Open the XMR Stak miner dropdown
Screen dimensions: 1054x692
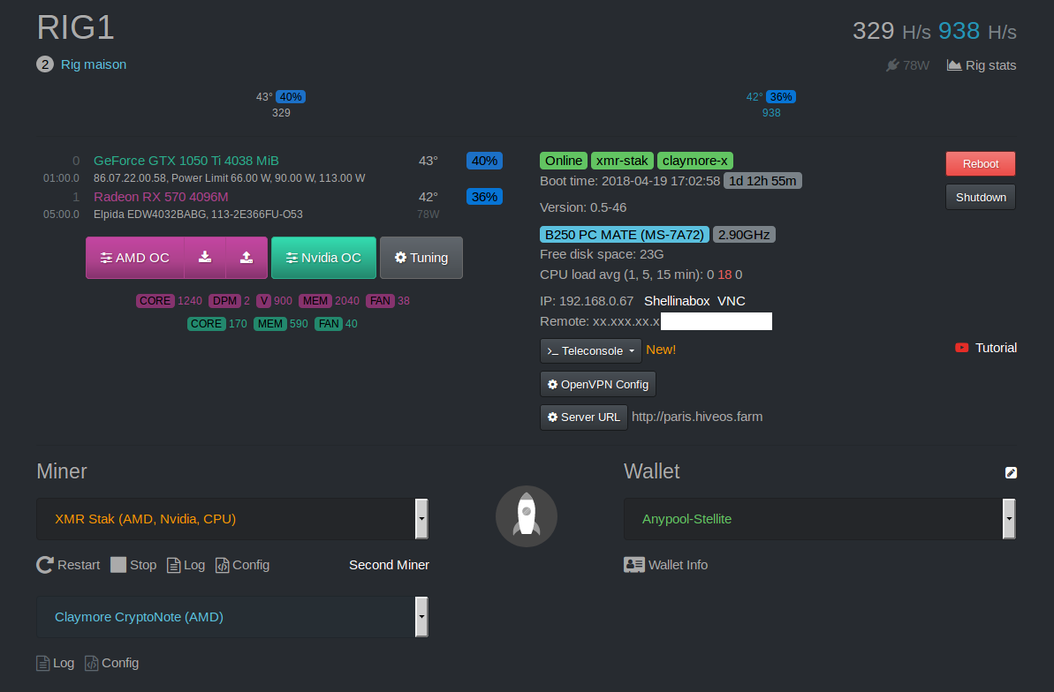(421, 519)
